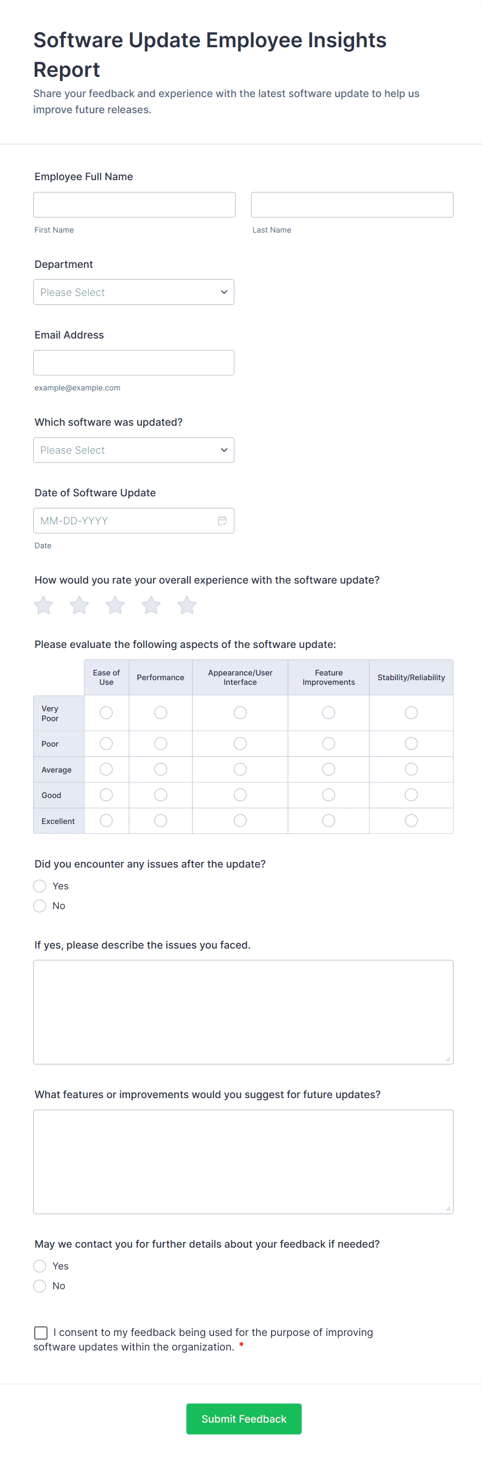Give a two-star overall rating

pyautogui.click(x=79, y=605)
